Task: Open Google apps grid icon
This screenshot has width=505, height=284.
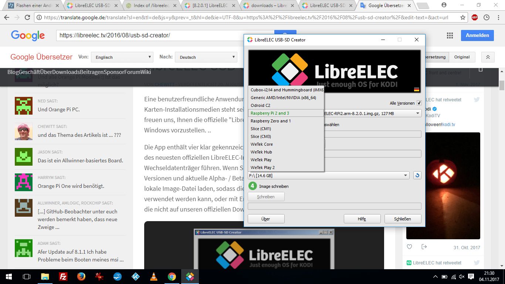Action: pos(450,35)
